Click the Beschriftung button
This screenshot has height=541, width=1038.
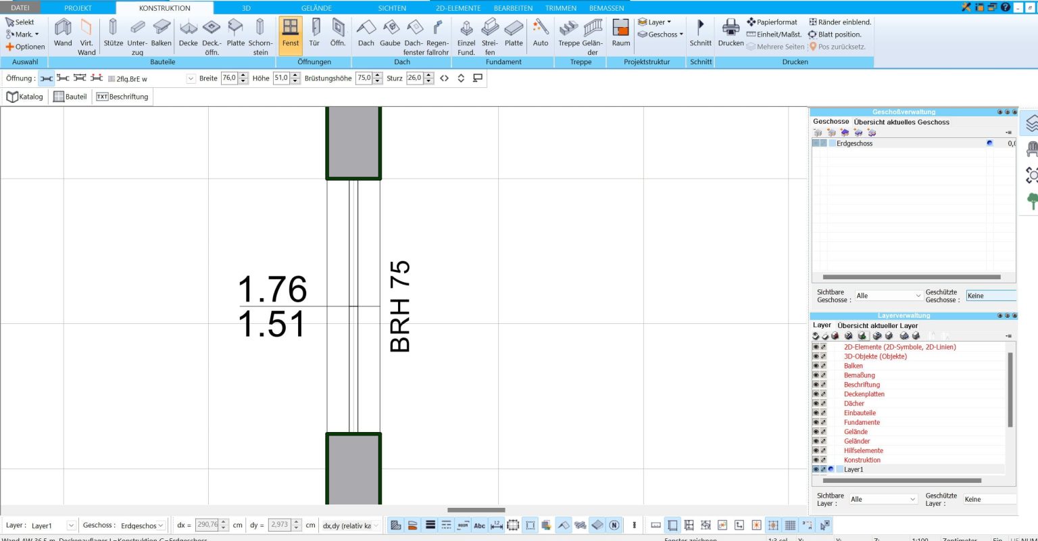coord(122,97)
